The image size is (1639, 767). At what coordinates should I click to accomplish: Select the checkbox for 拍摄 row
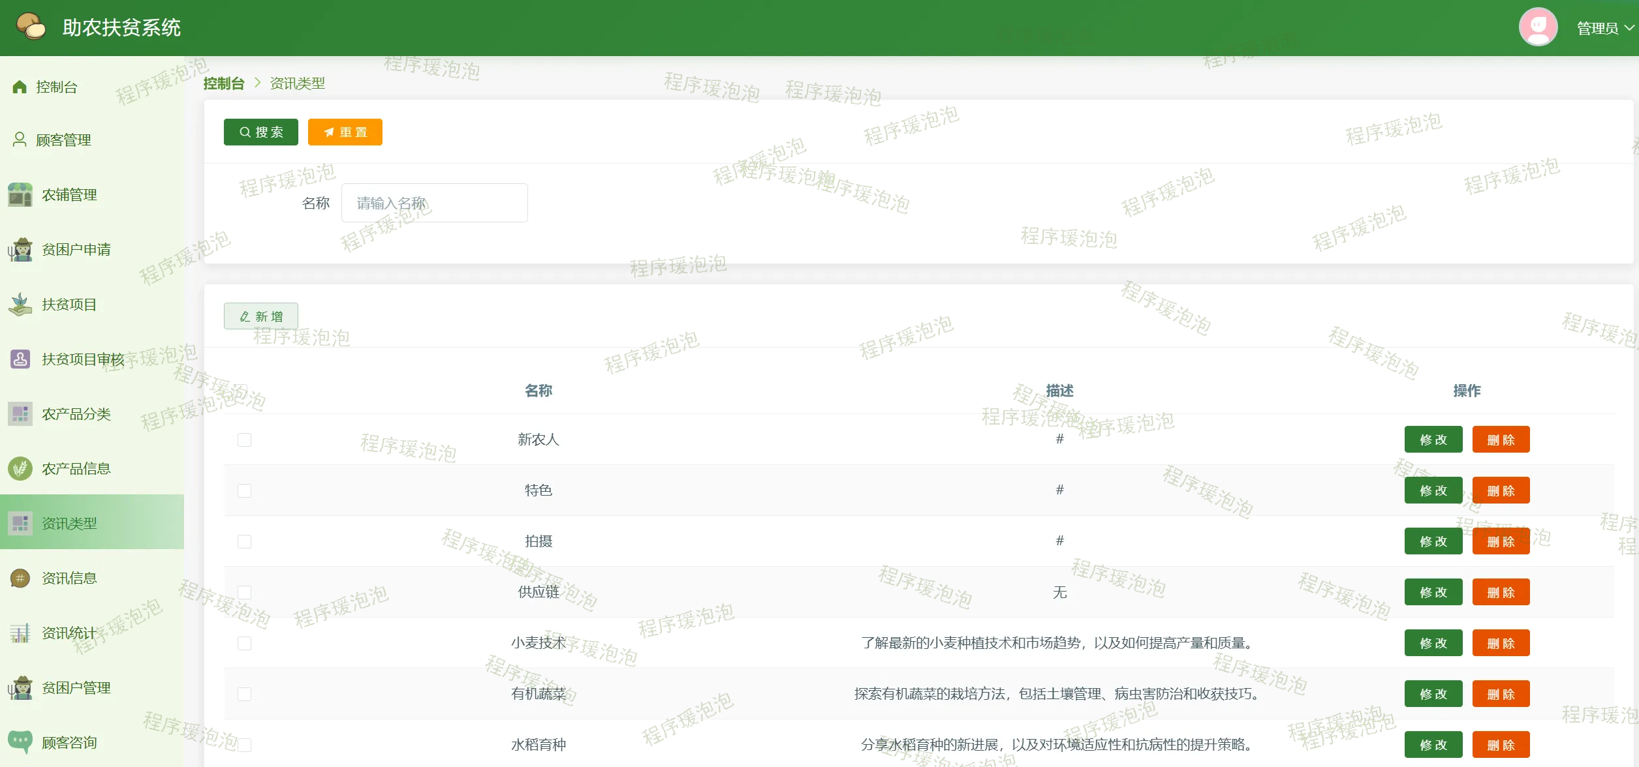coord(245,541)
